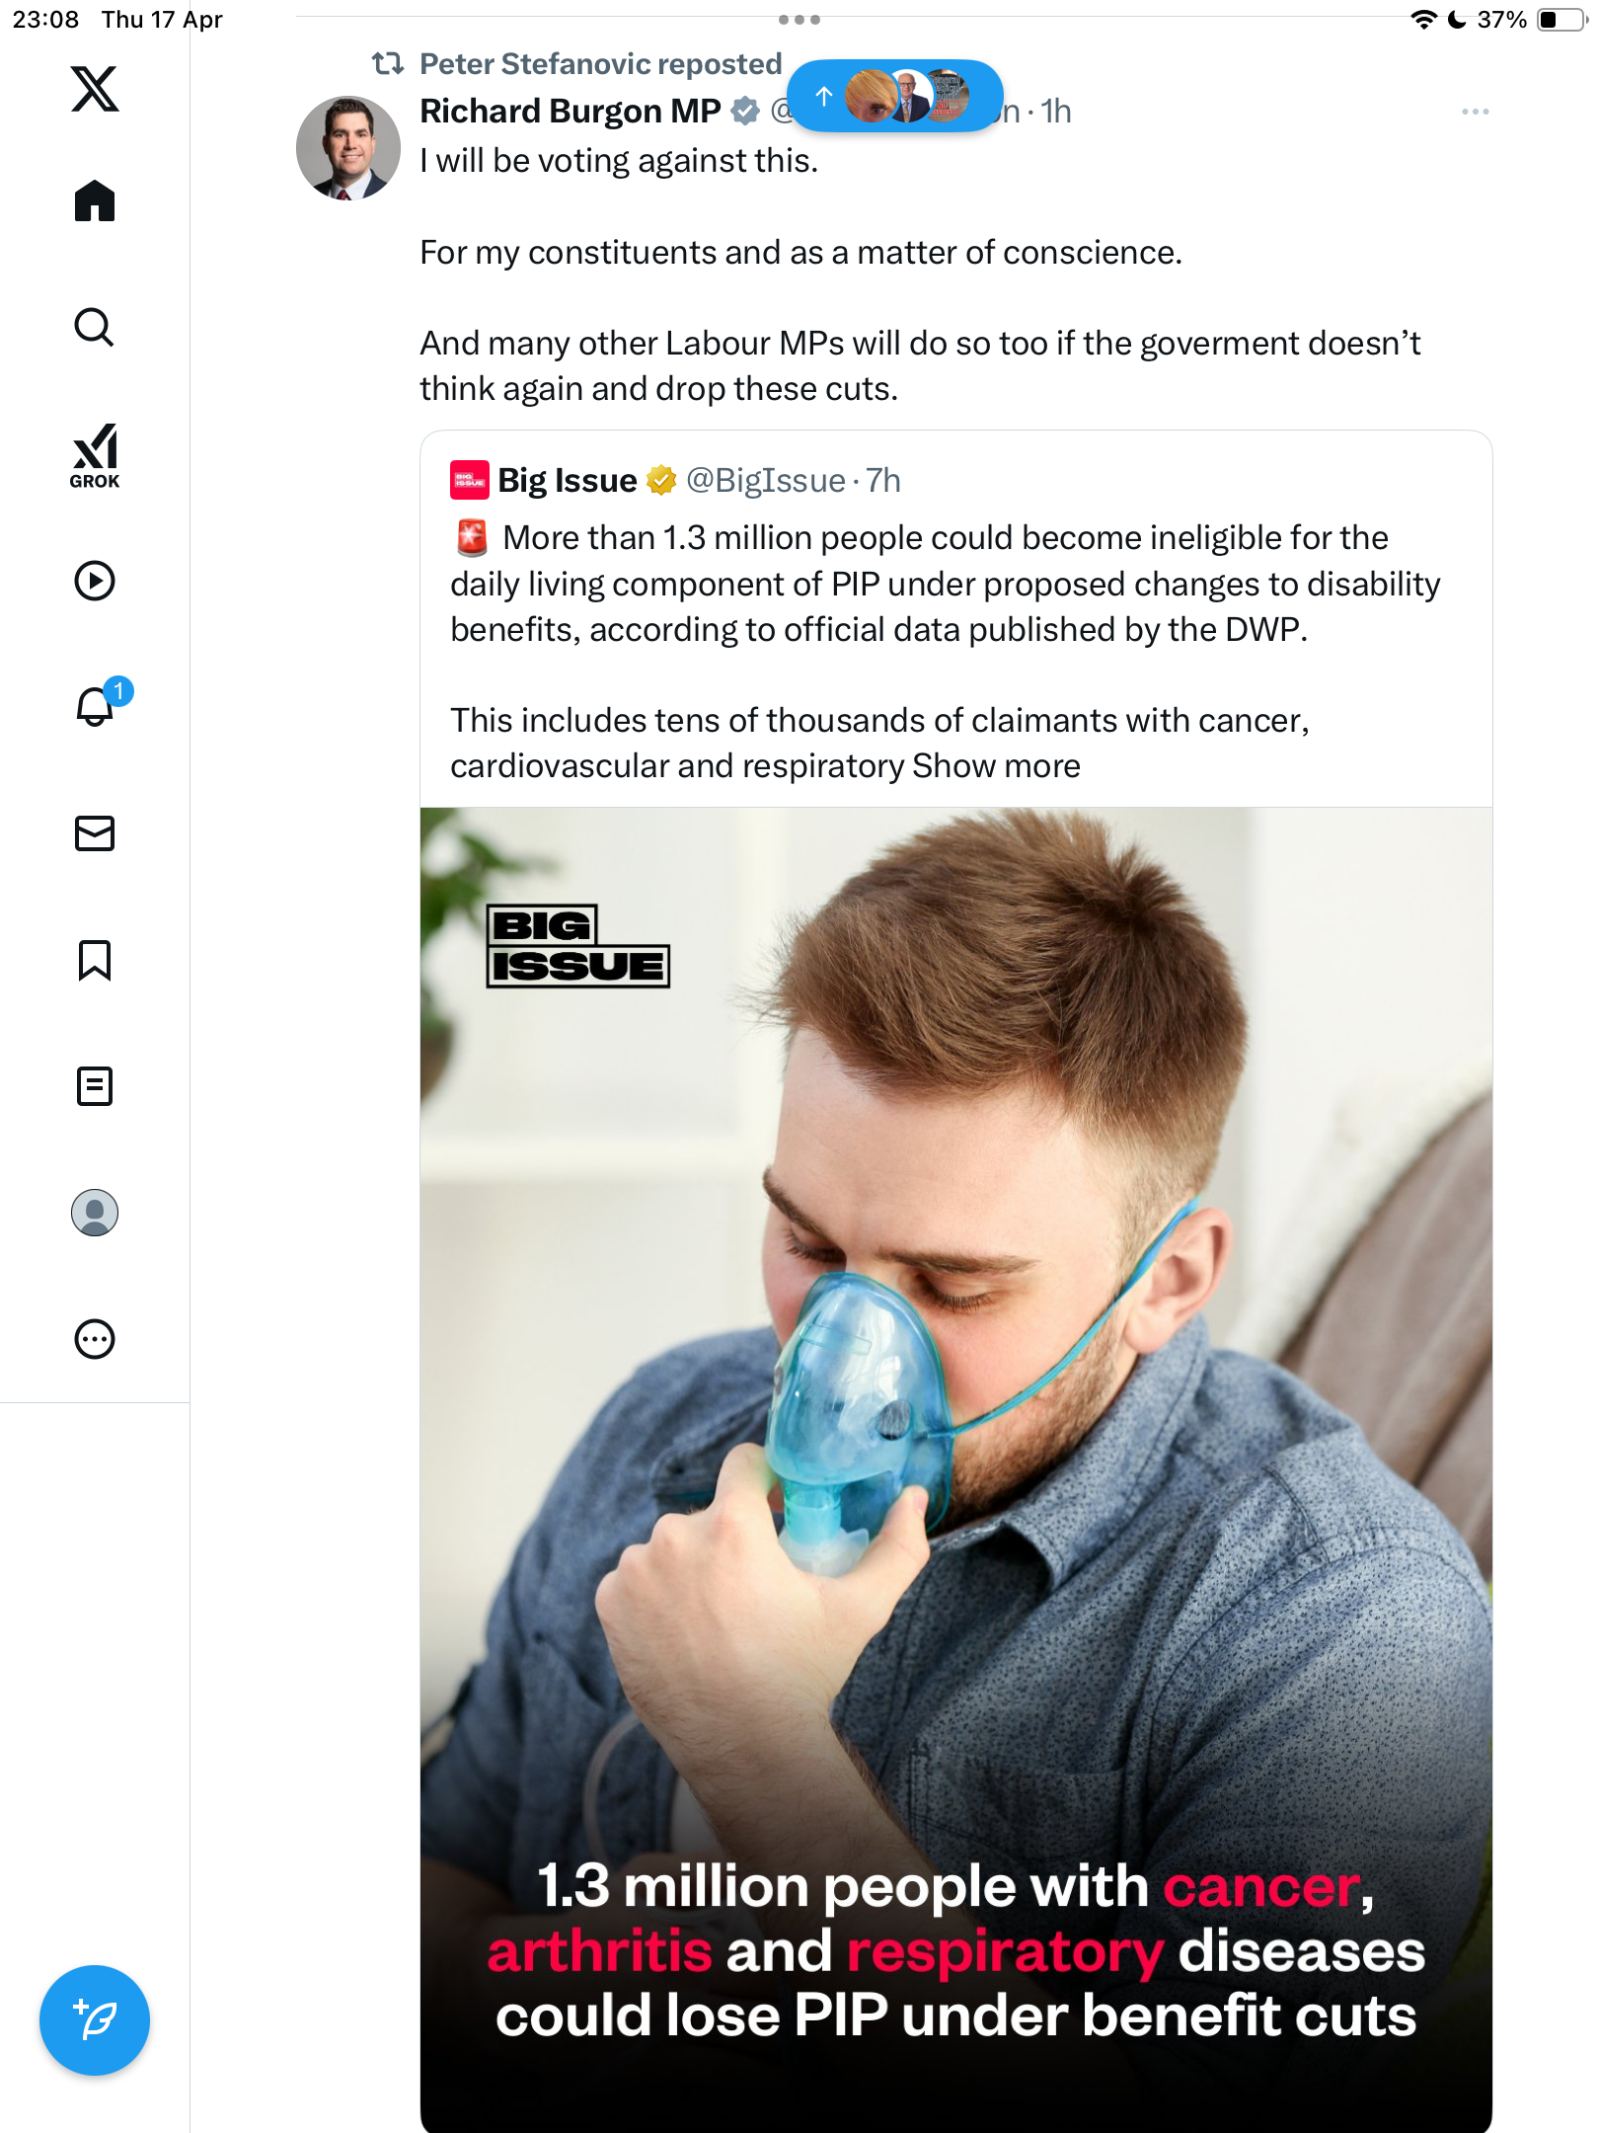Launch Grok from the sidebar
1599x2133 pixels.
point(95,456)
